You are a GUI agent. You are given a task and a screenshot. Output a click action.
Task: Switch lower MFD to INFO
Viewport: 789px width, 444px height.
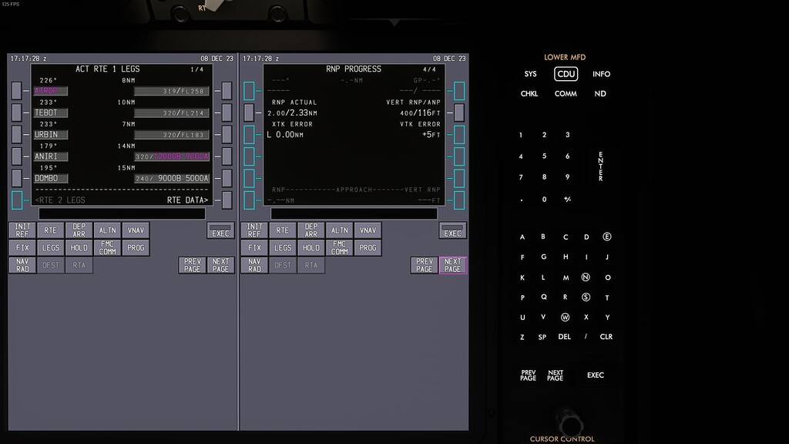point(601,74)
